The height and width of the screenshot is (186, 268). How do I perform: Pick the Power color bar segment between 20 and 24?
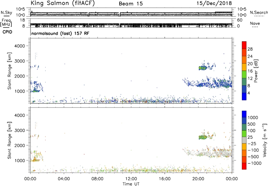(244, 60)
